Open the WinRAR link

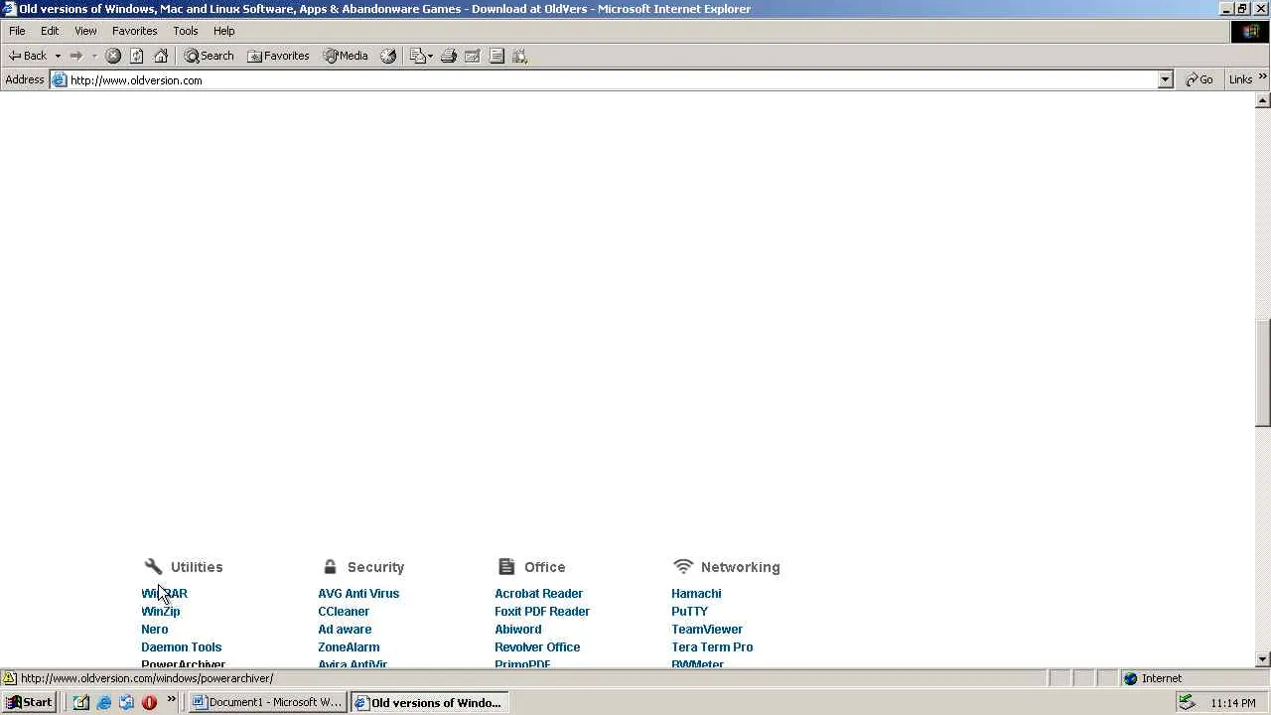tap(164, 594)
